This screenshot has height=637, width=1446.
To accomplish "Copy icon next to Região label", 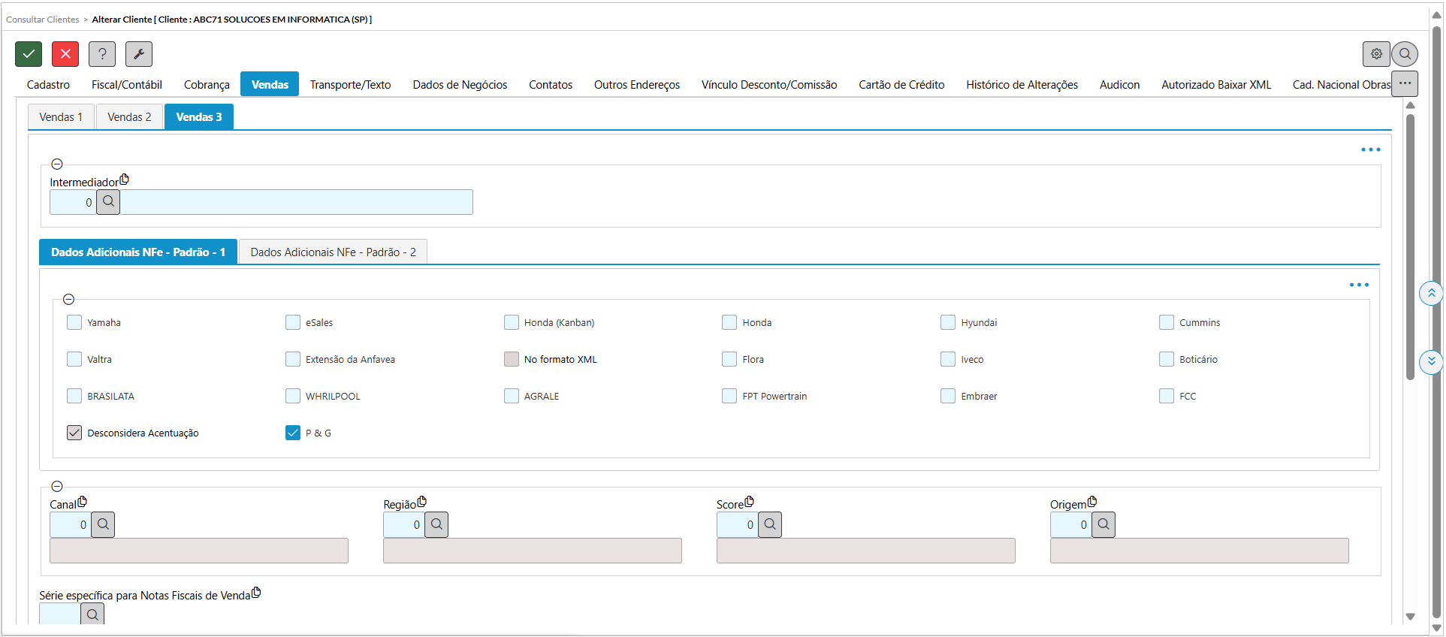I will [x=422, y=502].
